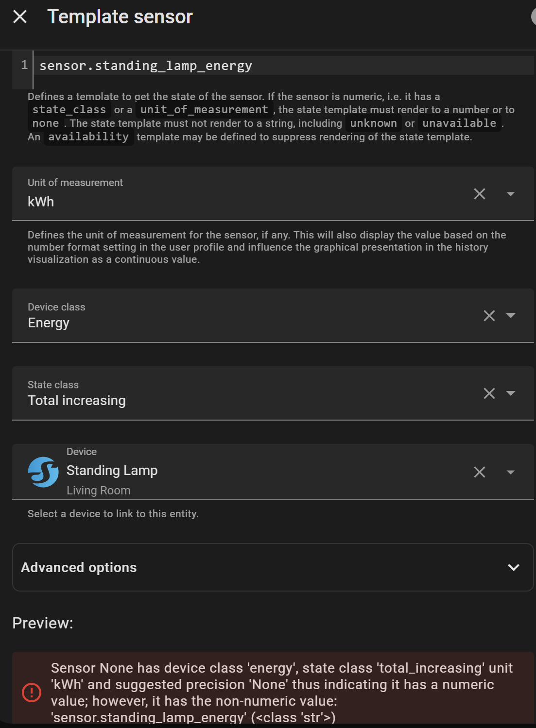Click line number 1 in editor gutter

(x=24, y=65)
